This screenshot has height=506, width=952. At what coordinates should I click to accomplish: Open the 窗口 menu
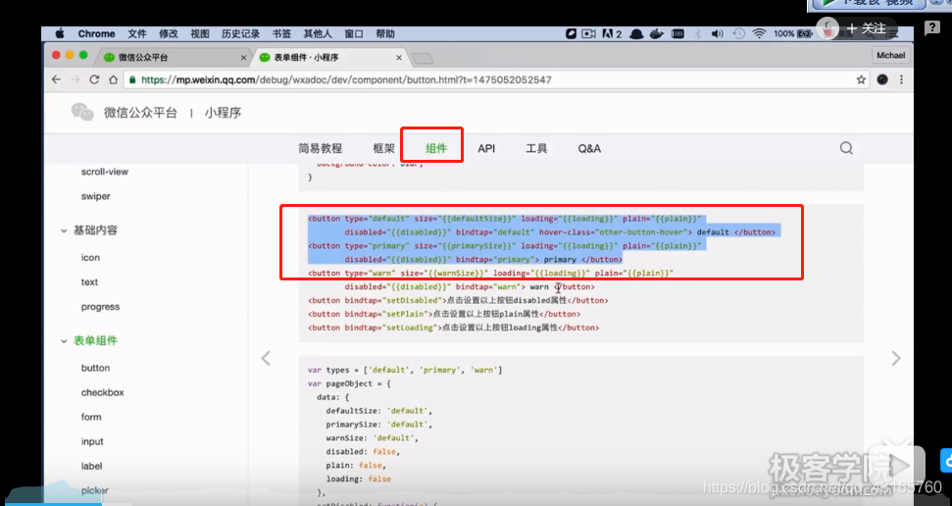point(354,34)
